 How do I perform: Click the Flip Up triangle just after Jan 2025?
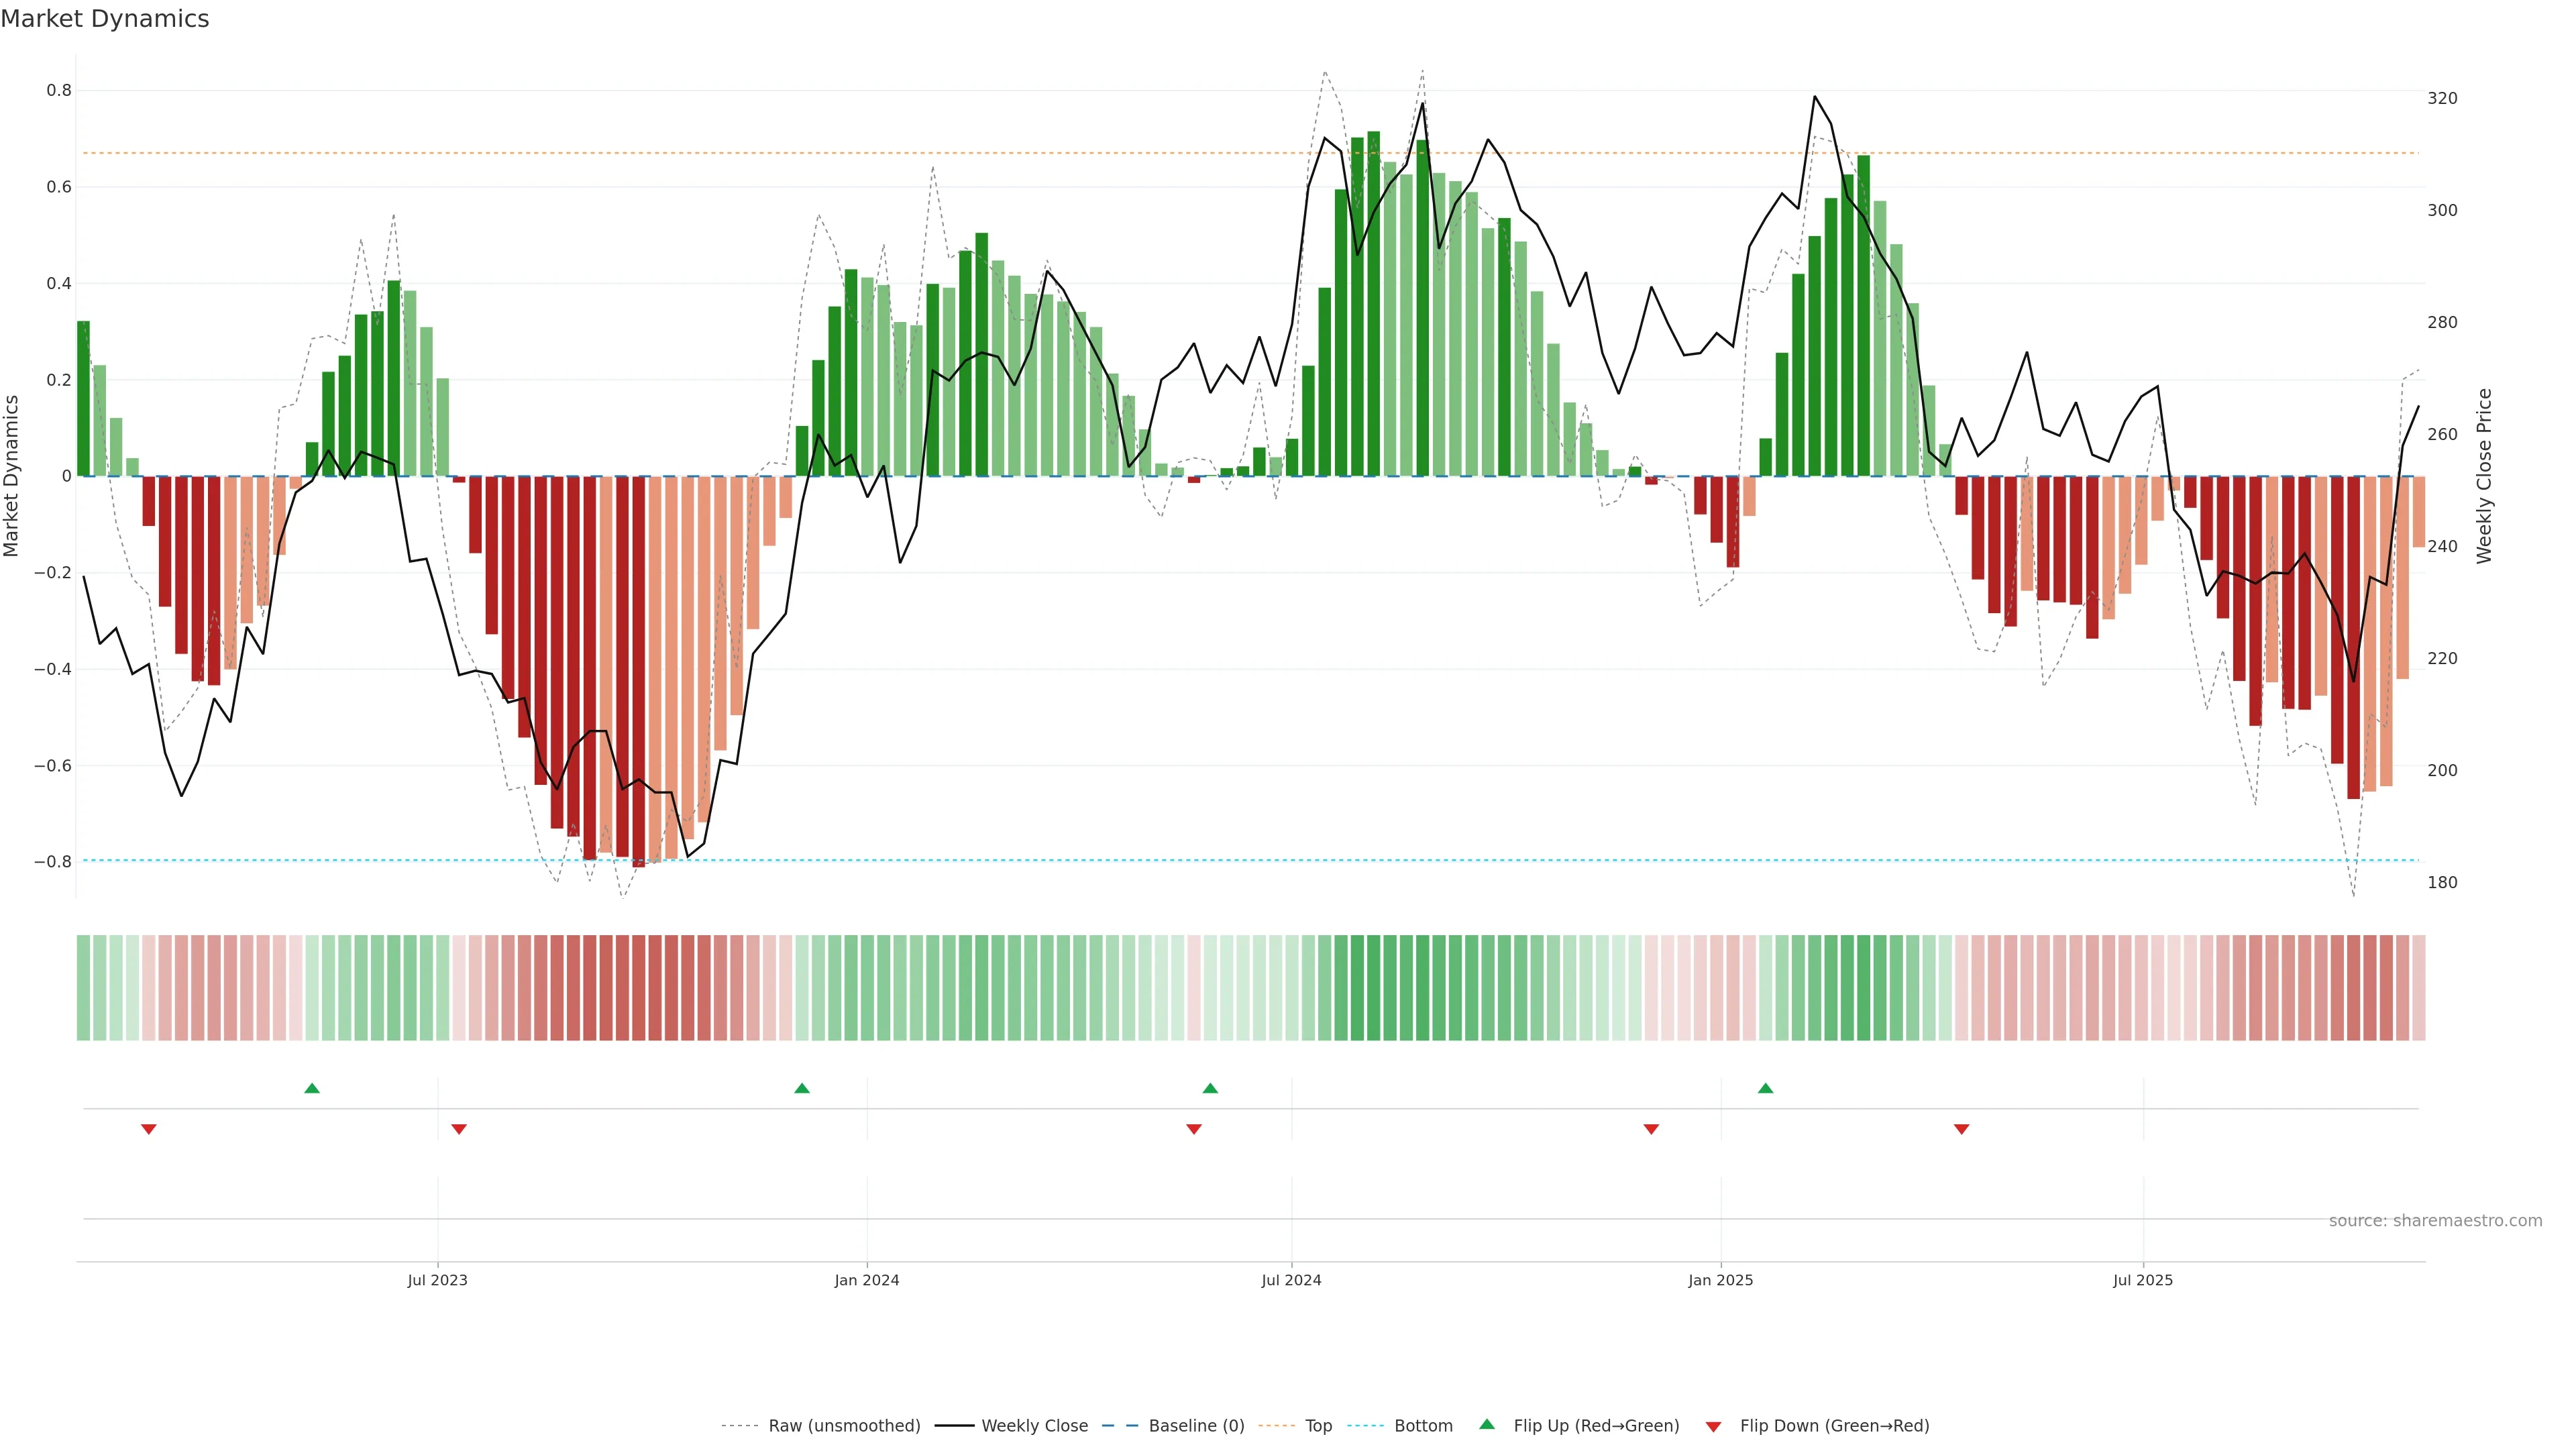[x=1765, y=1088]
